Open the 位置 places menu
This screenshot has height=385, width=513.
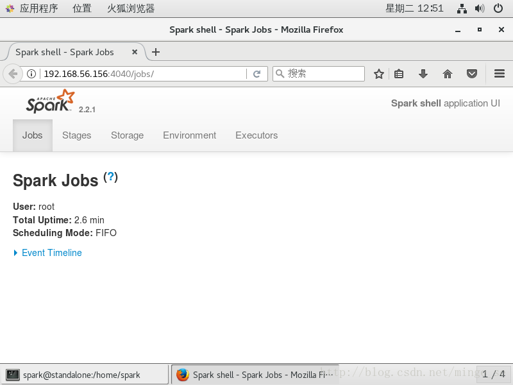point(82,8)
